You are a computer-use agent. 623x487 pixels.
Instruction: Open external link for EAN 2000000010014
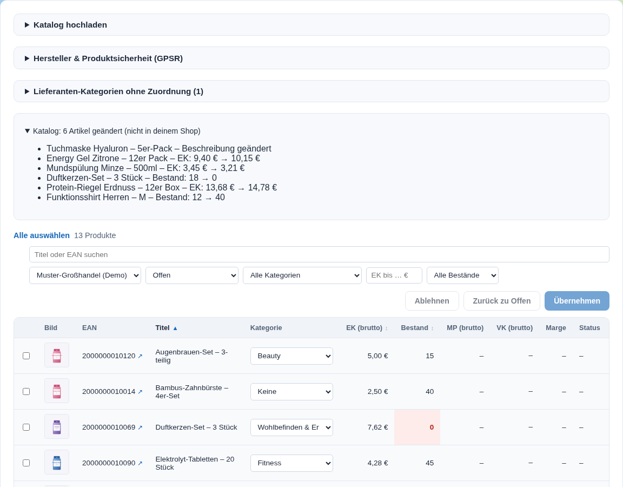pos(140,392)
